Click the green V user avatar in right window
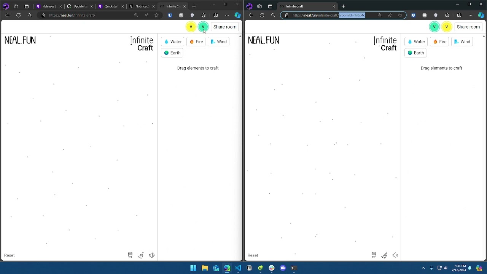Screen dimensions: 487x274 click(434, 27)
